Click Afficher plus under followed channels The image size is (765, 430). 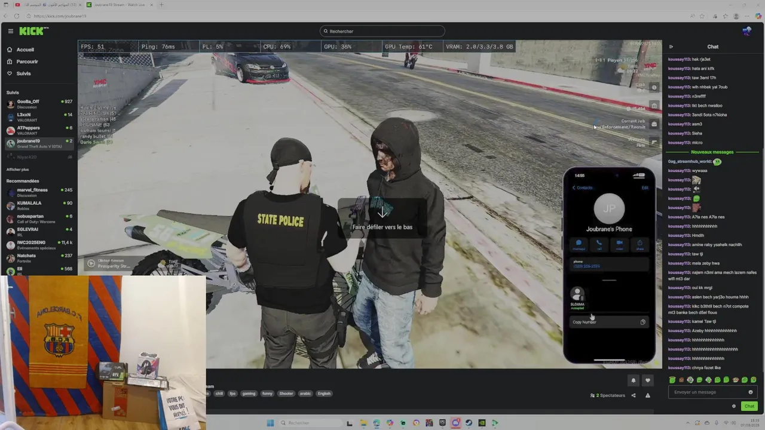18,170
